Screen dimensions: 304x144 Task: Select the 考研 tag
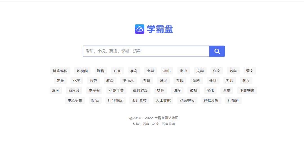(x=147, y=81)
